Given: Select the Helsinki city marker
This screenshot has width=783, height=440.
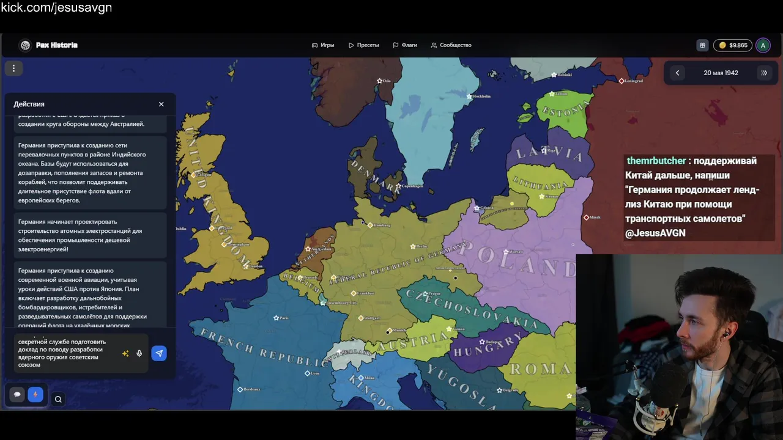Looking at the screenshot, I should (554, 75).
